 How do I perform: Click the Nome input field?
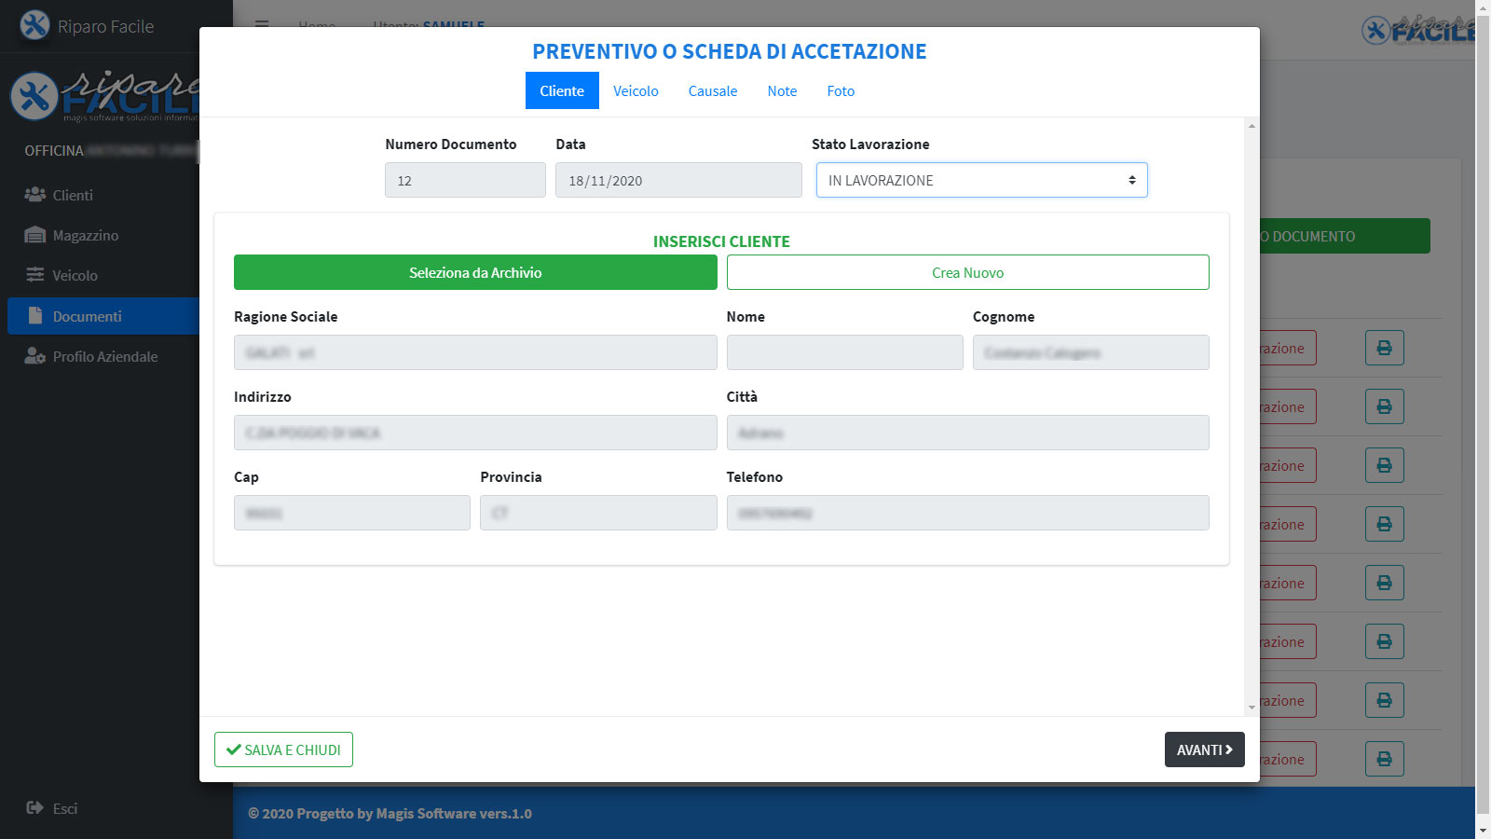point(844,352)
